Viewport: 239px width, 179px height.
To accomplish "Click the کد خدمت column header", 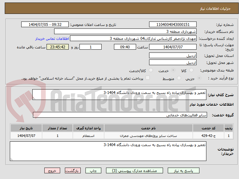I will tap(208, 128).
